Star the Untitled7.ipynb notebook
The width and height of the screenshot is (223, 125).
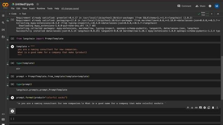[38, 4]
